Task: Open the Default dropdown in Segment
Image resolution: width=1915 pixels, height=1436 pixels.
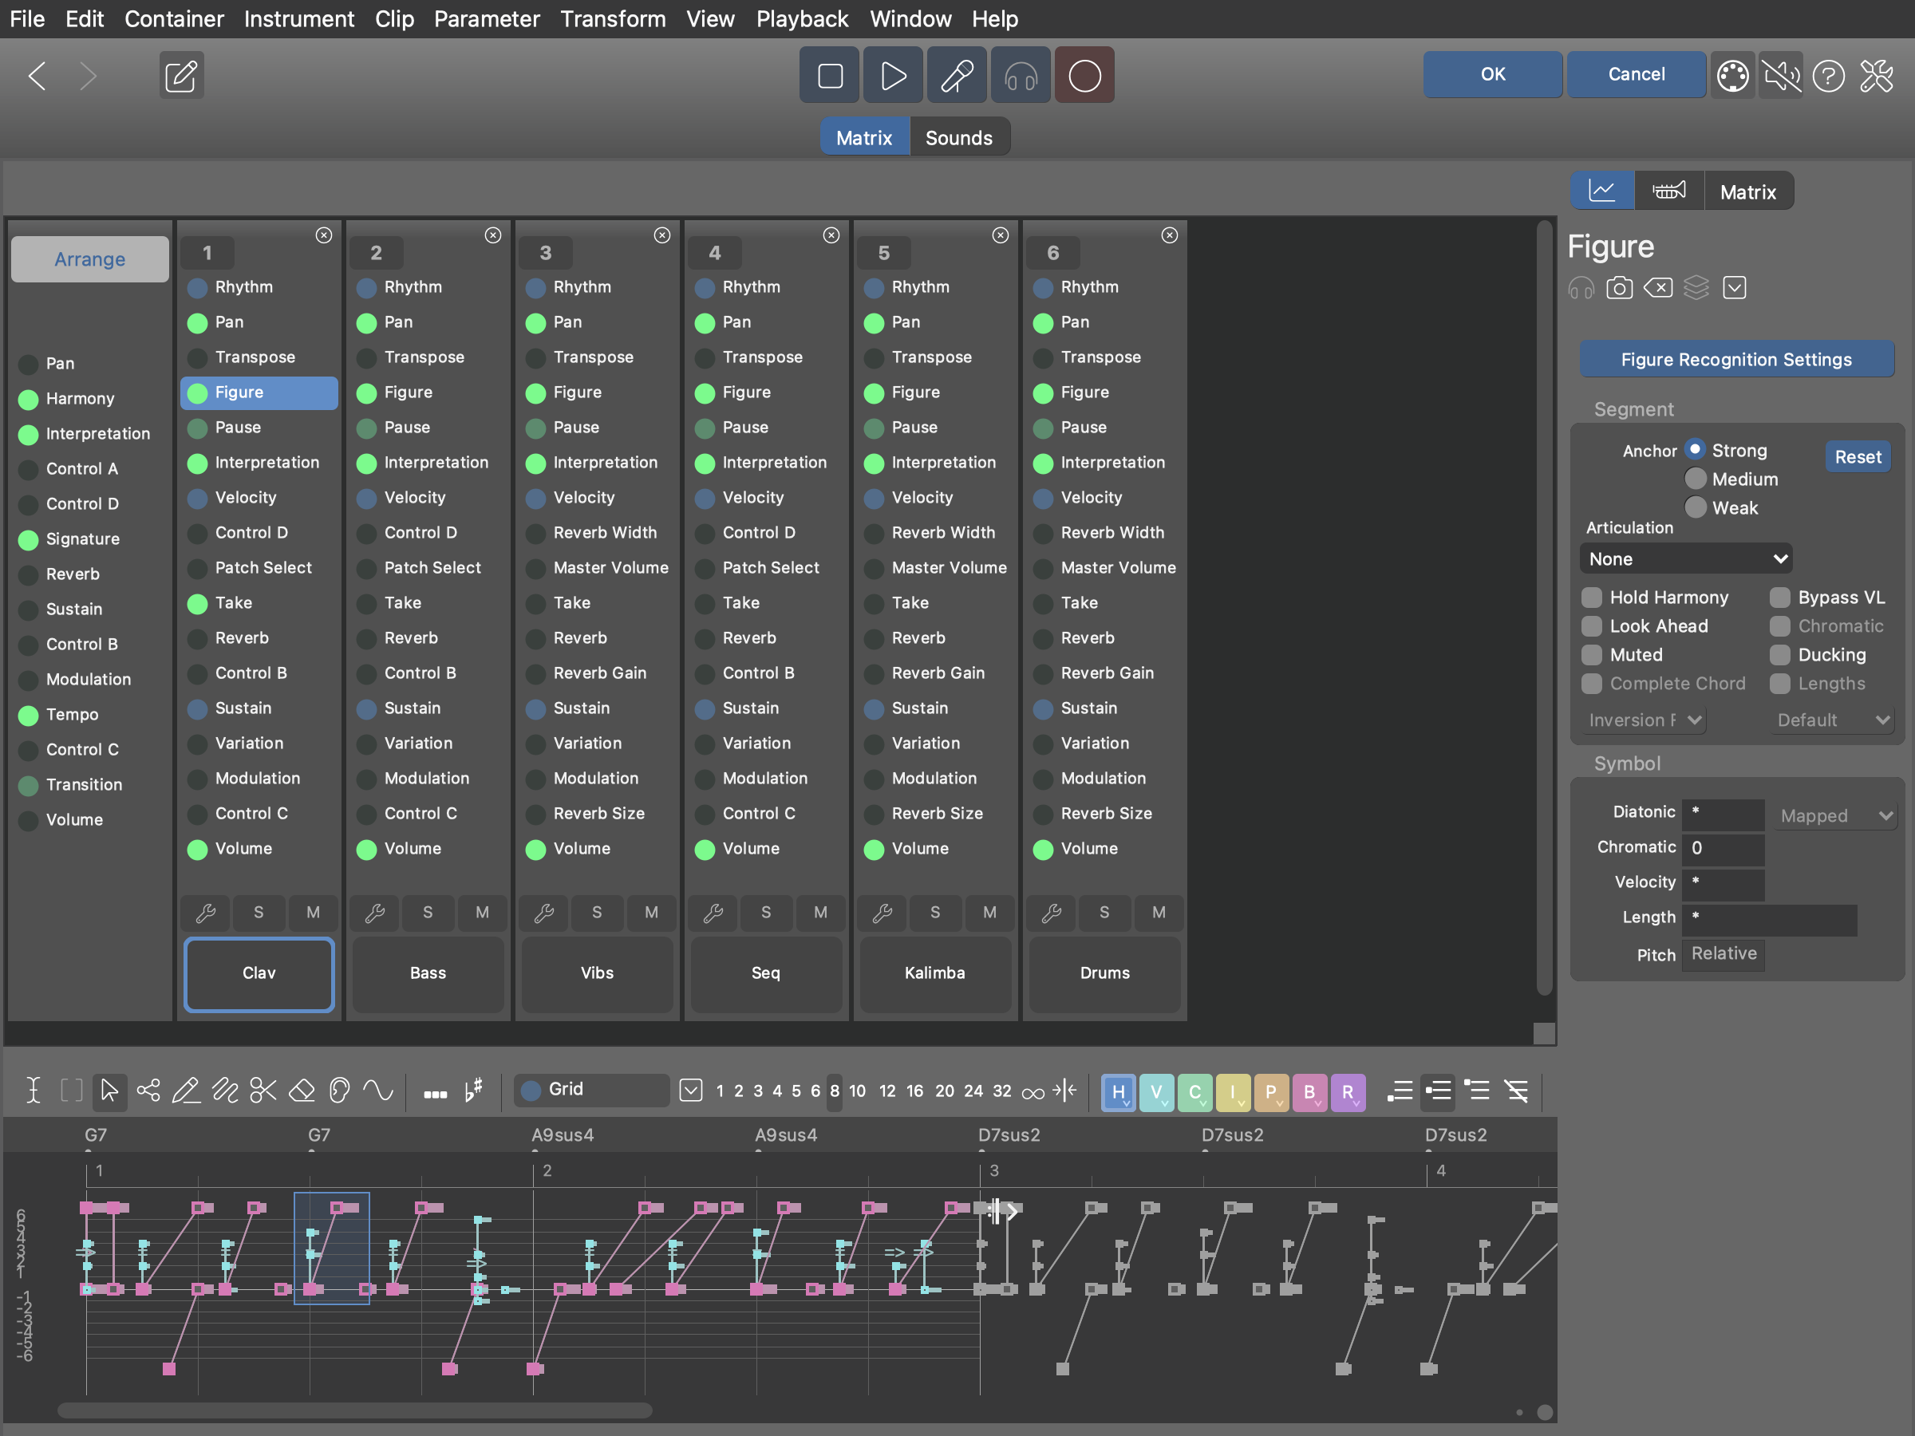Action: [1832, 720]
